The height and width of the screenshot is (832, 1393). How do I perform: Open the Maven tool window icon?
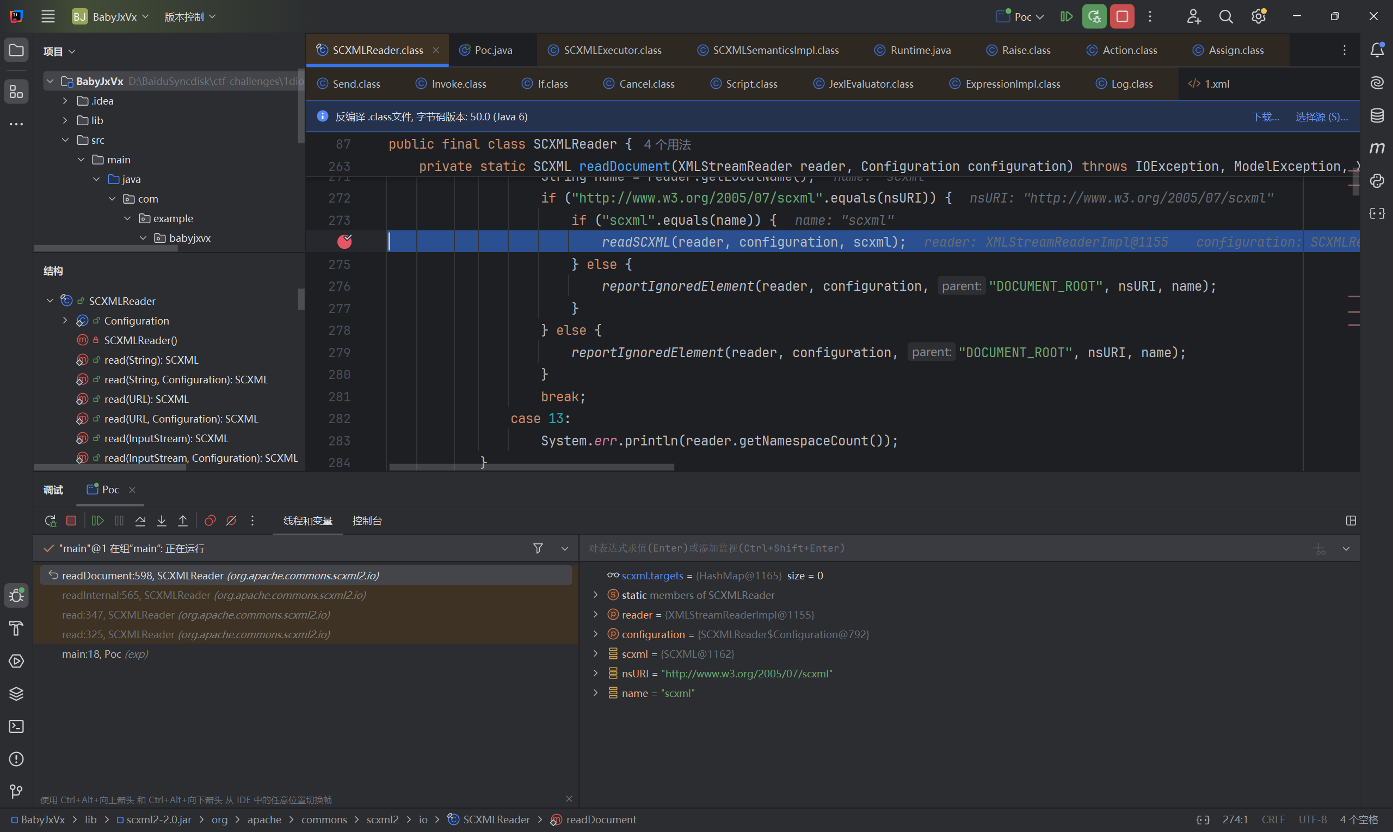tap(1377, 148)
